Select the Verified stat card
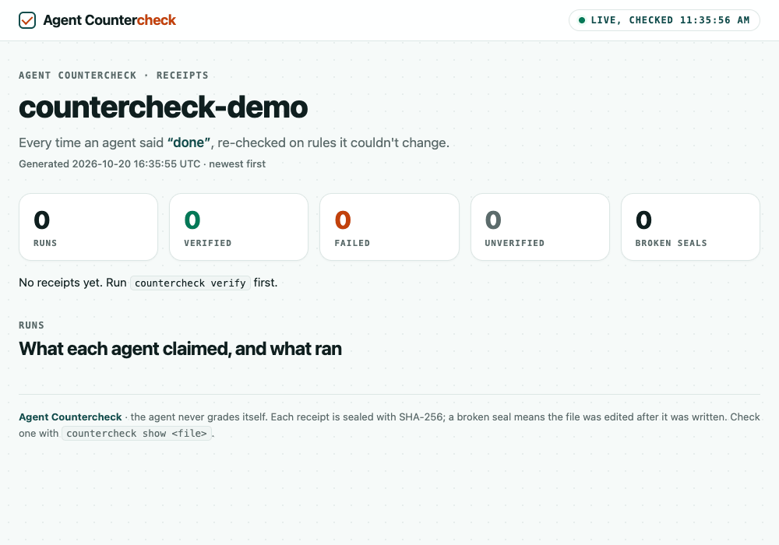This screenshot has width=779, height=545. click(x=239, y=227)
